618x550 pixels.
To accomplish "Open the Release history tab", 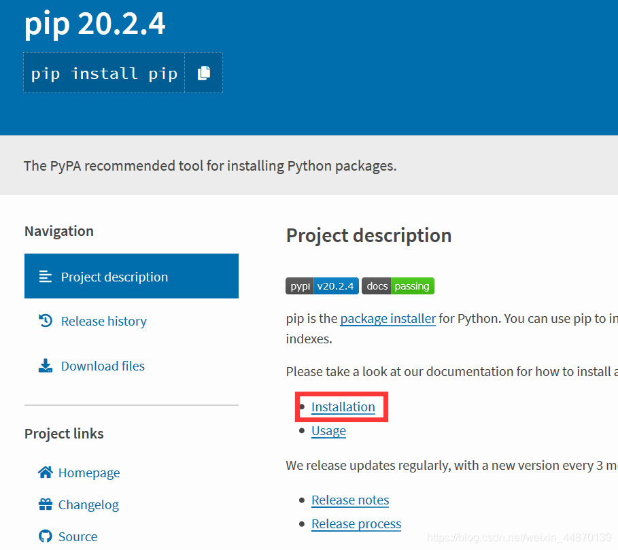I will pos(103,321).
